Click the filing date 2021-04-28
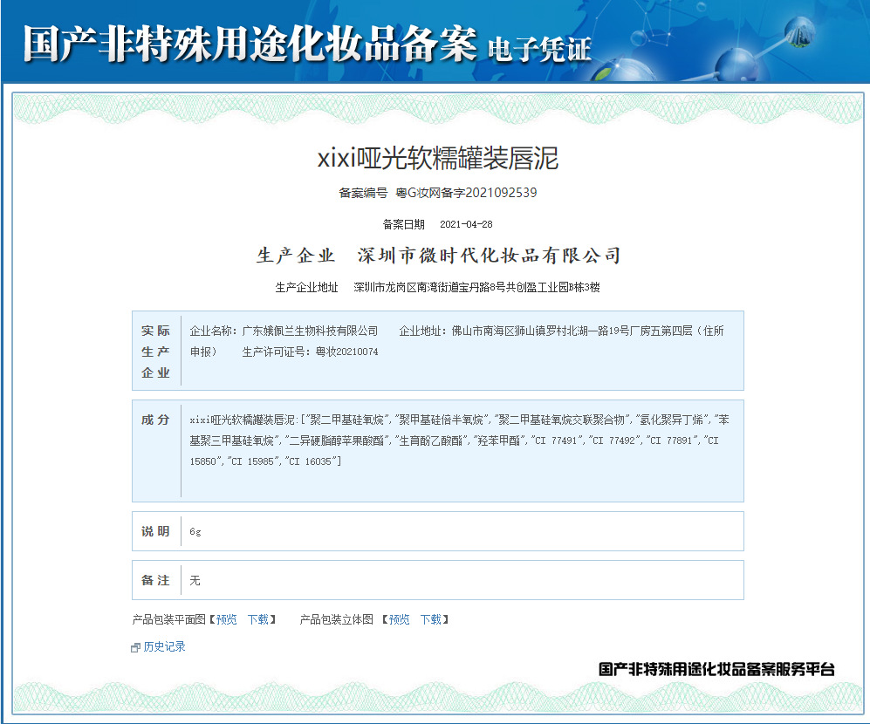 [466, 224]
